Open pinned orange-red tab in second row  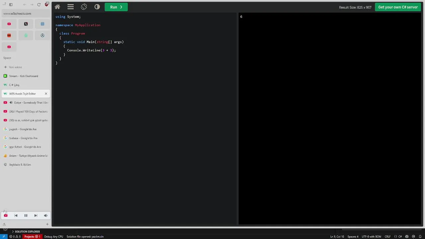click(9, 36)
